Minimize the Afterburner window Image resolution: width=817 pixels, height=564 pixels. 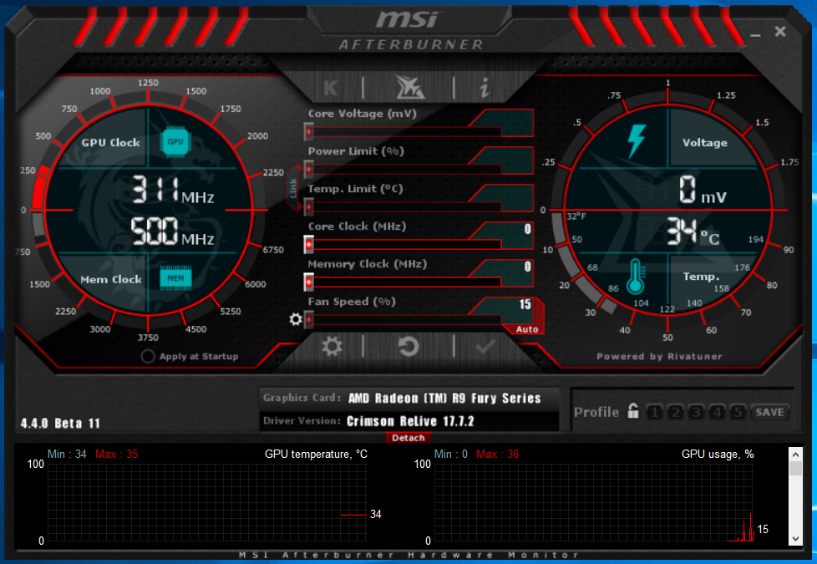coord(755,35)
